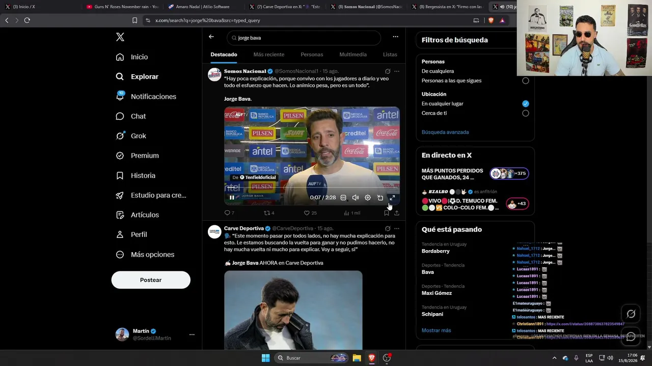Switch to the Personas tab
The width and height of the screenshot is (652, 366).
click(312, 54)
